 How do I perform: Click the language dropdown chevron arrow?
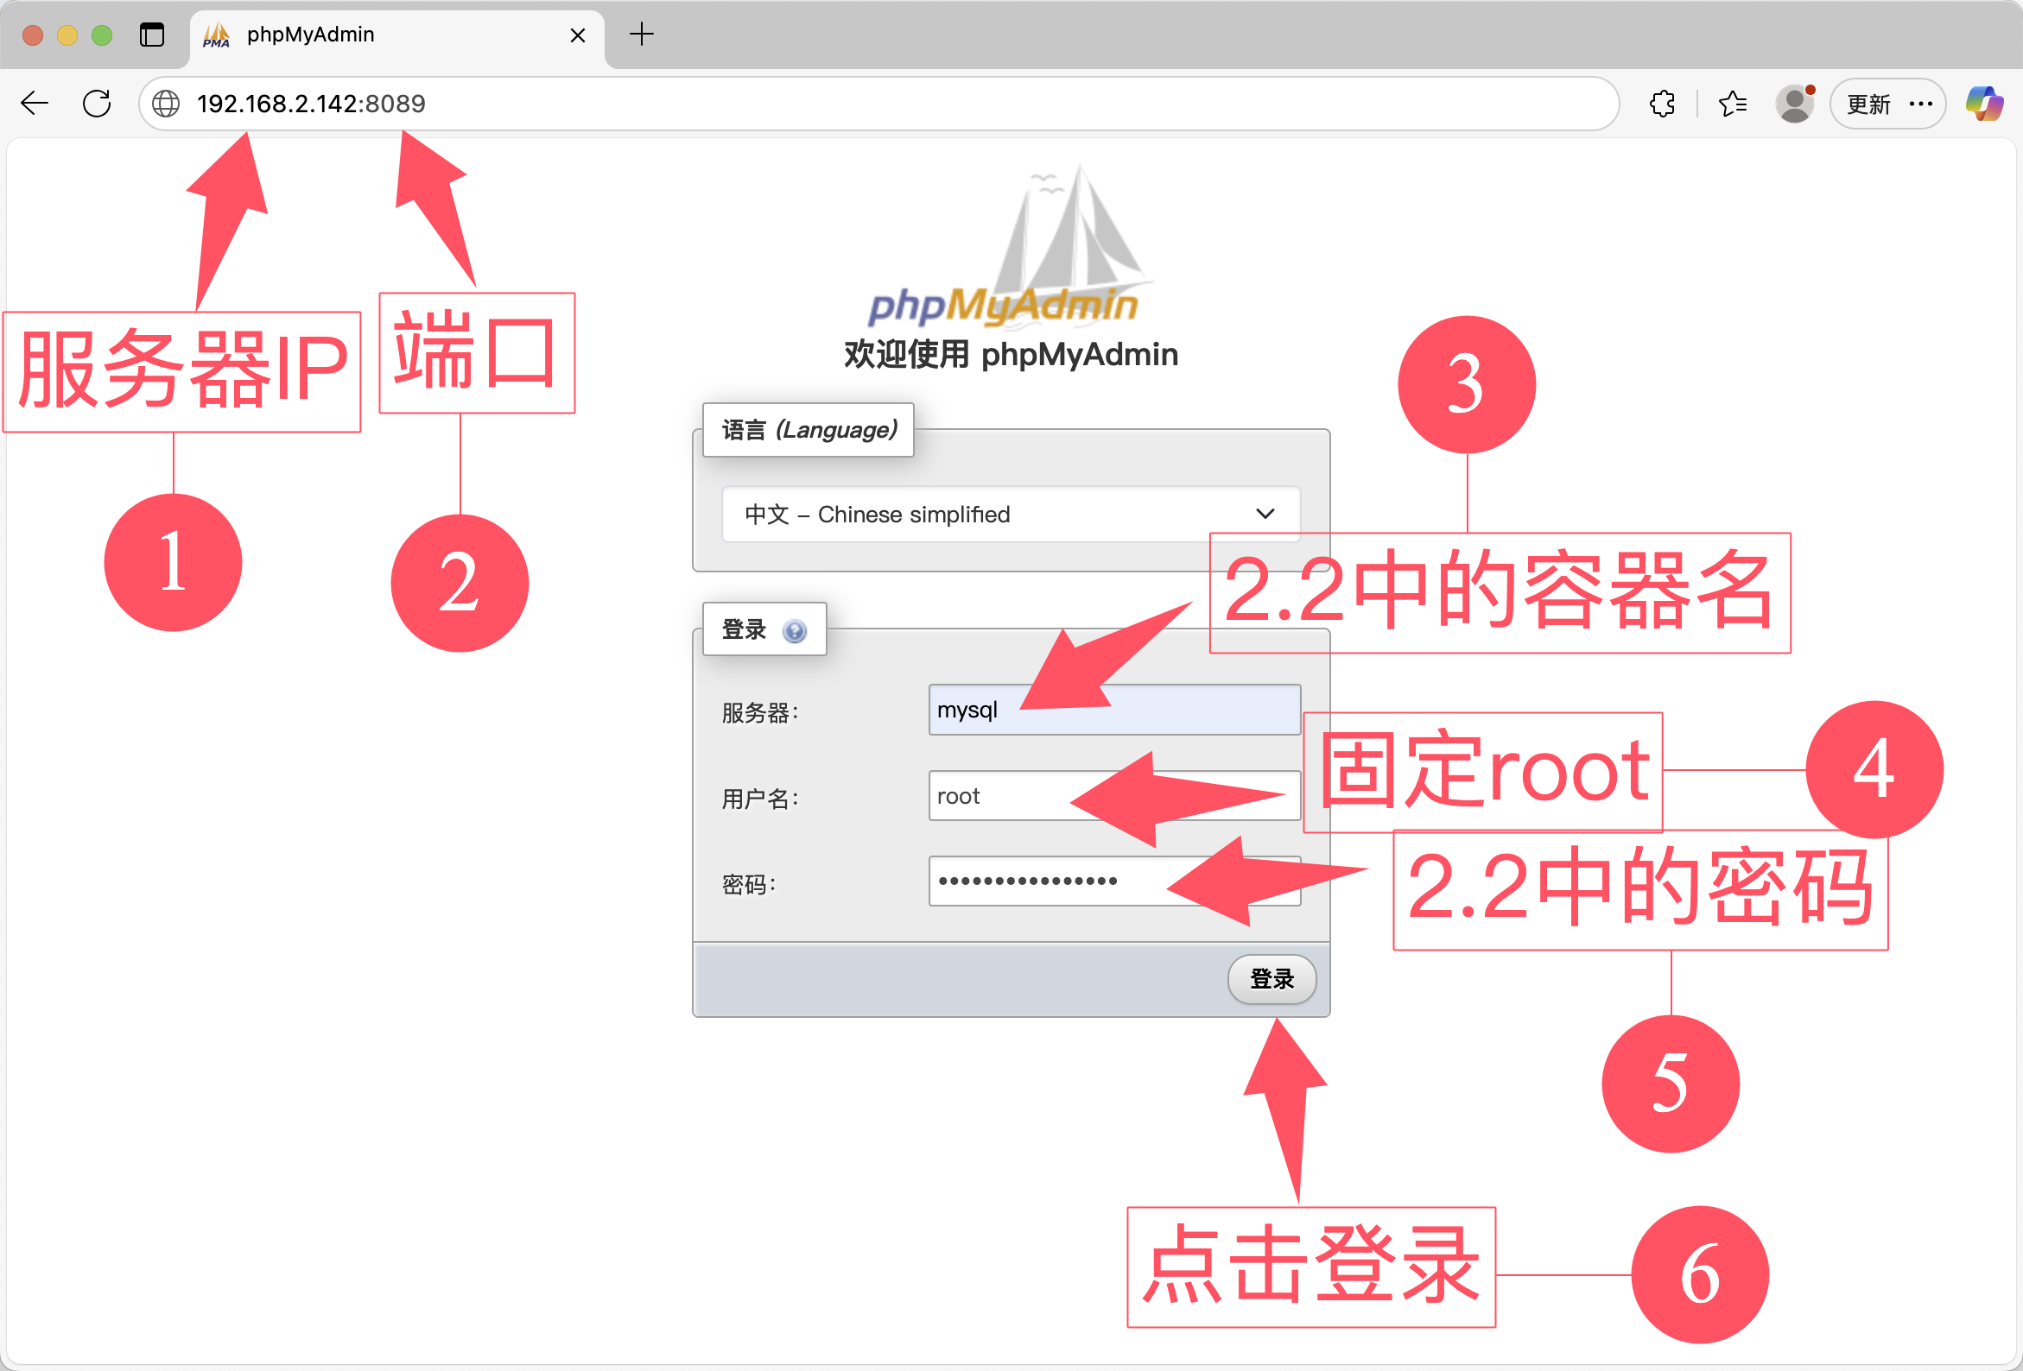1265,515
